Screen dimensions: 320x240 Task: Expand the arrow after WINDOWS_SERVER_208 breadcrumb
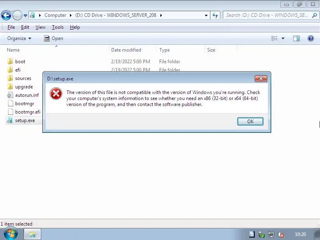pyautogui.click(x=161, y=15)
